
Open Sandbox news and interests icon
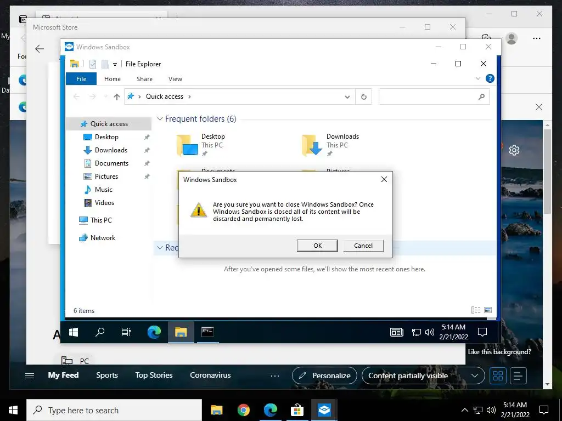pos(396,332)
